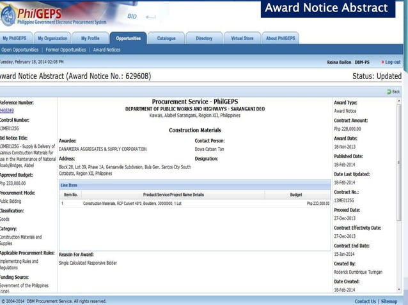Open Former Opportunities submenu

point(65,49)
